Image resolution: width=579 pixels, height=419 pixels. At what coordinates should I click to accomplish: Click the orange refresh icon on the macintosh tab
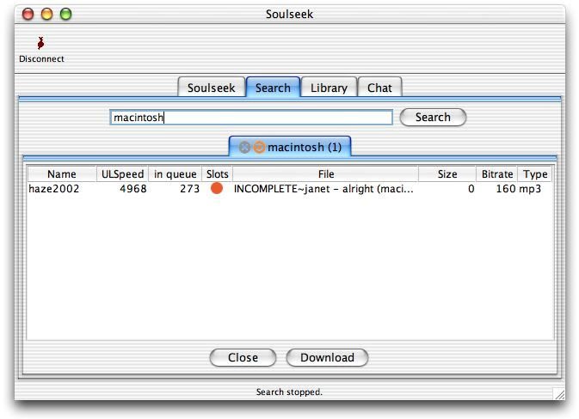(x=259, y=148)
